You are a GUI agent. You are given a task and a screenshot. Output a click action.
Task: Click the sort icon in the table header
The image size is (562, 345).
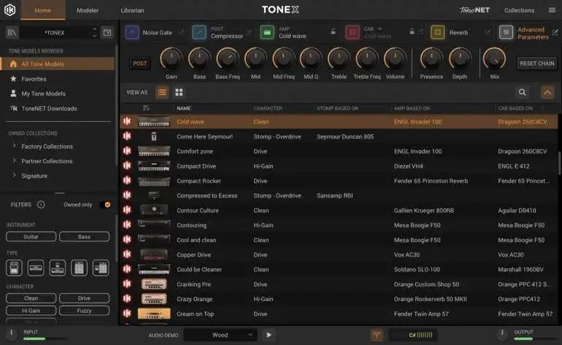pos(146,108)
